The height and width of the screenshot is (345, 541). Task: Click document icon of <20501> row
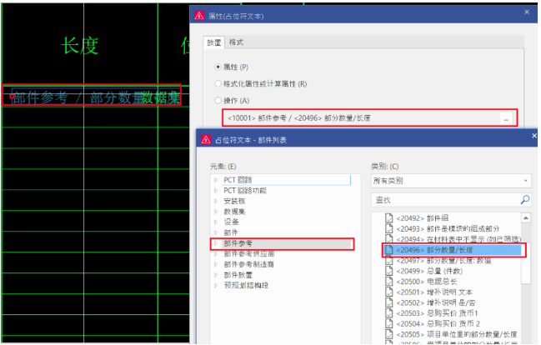(x=388, y=292)
